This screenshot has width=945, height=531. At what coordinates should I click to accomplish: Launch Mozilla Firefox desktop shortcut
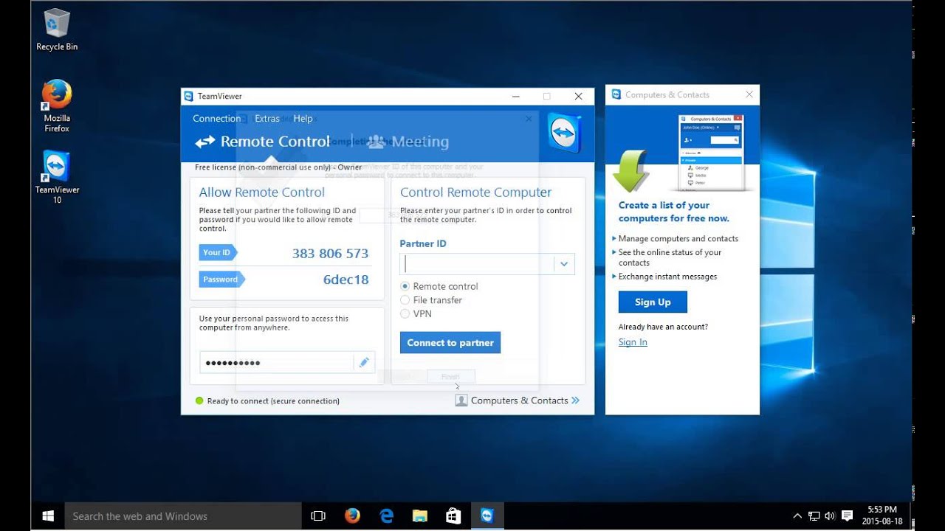coord(57,105)
